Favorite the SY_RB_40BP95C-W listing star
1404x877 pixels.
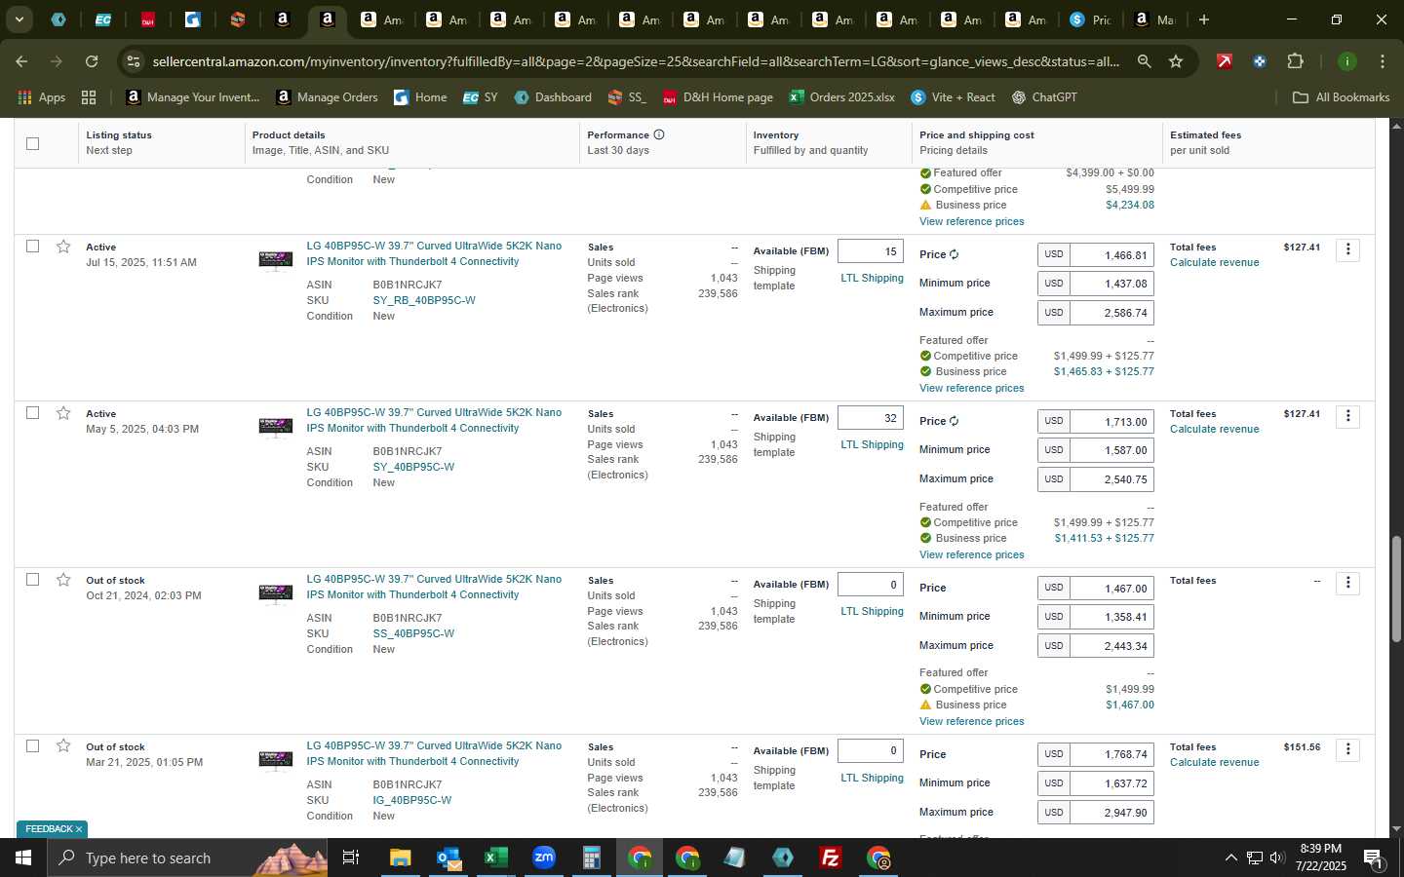pos(63,247)
